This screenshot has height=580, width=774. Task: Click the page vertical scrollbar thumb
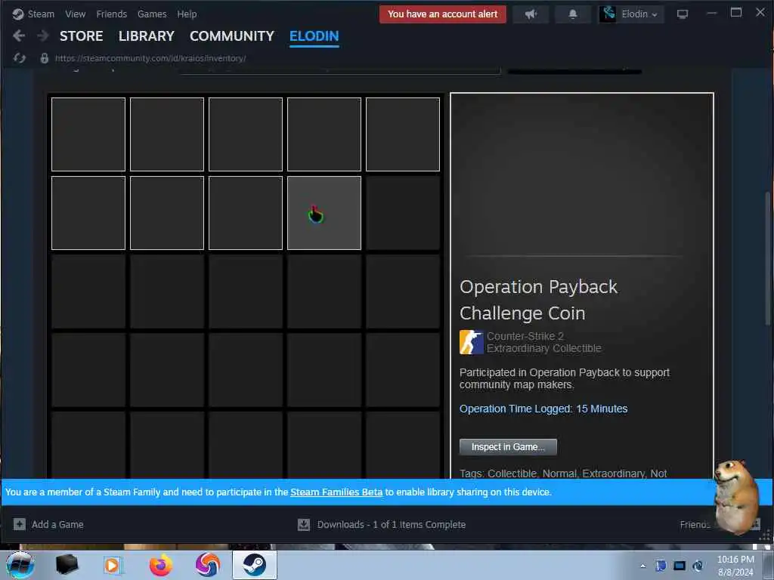(768, 258)
